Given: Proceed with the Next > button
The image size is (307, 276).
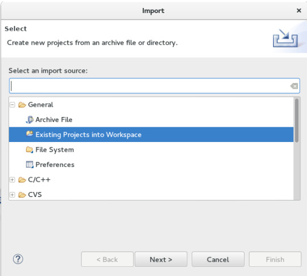Looking at the screenshot, I should tap(161, 260).
